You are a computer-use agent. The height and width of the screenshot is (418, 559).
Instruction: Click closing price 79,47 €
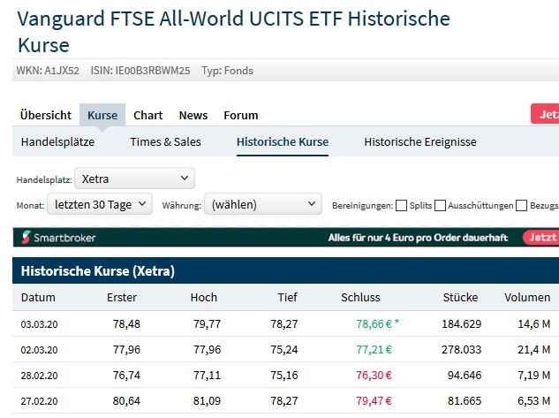pyautogui.click(x=374, y=401)
